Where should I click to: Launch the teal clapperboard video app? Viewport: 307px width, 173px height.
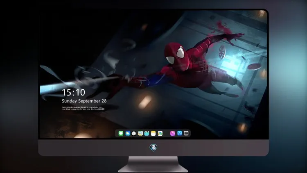click(x=147, y=133)
